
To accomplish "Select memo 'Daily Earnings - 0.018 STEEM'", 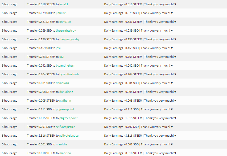I will click(123, 4).
